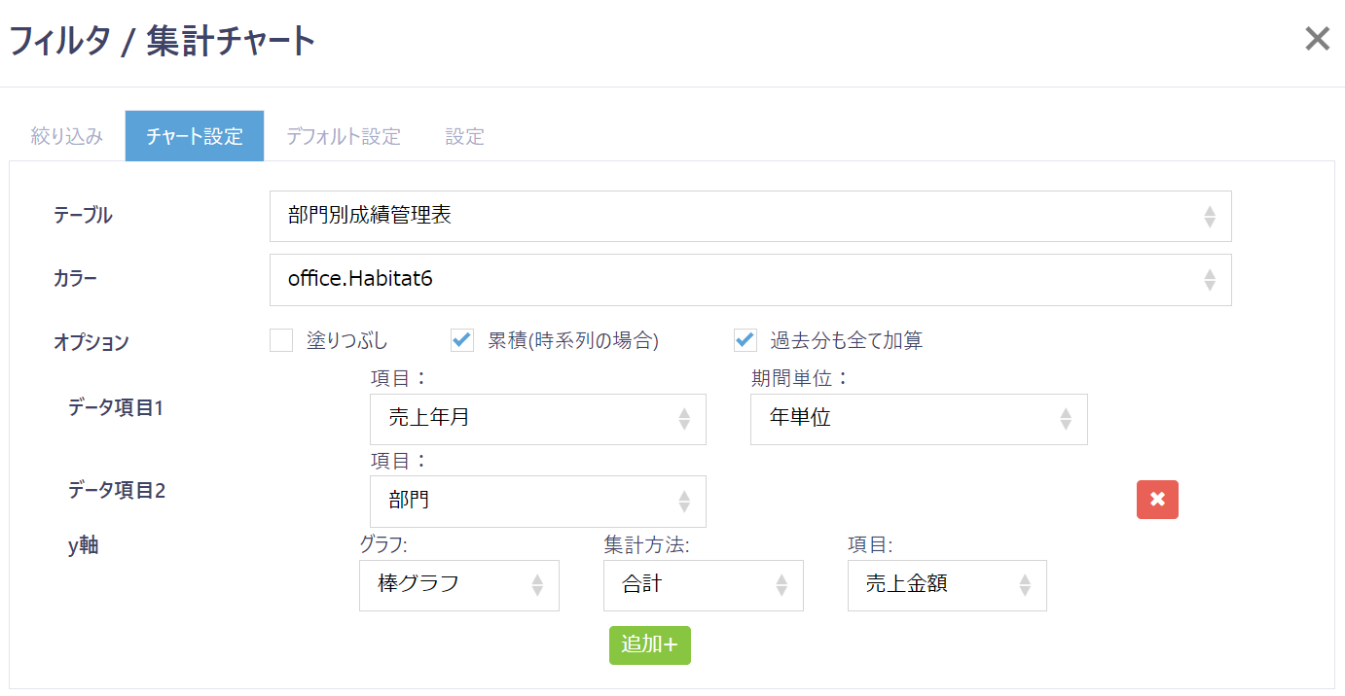Open テーブル dropdown showing 部門別成績管理表
The height and width of the screenshot is (696, 1345).
tap(749, 216)
